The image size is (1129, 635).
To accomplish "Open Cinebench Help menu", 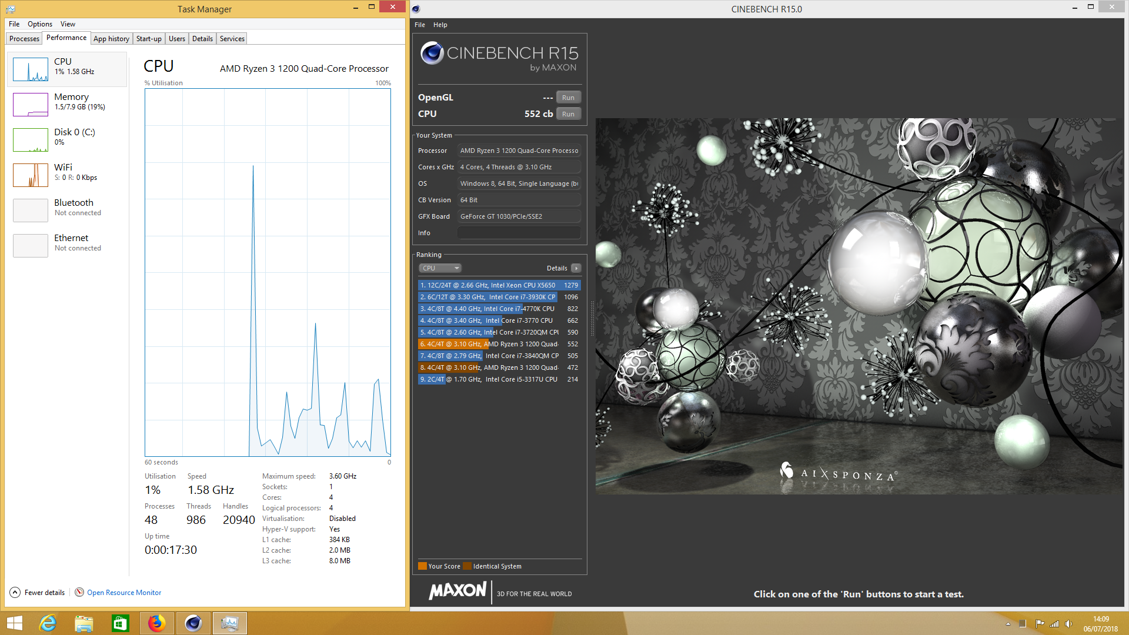I will click(440, 25).
